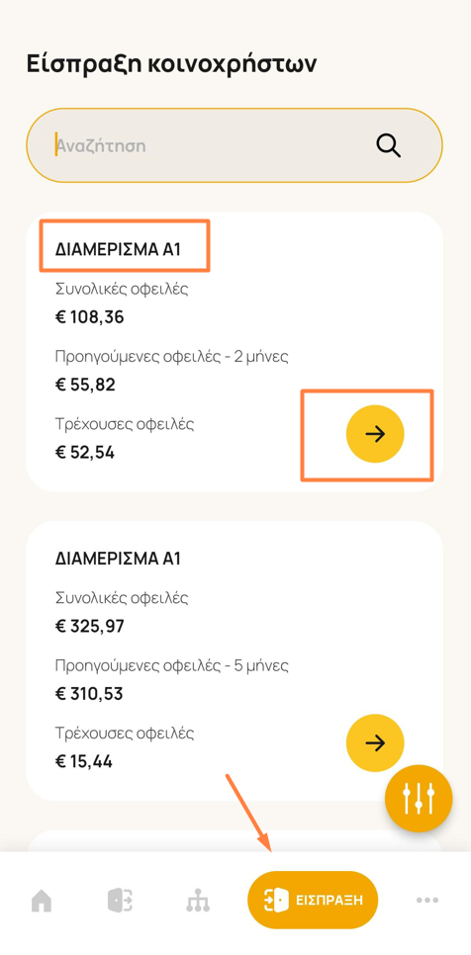Tap the ΔΙΑΜΕΡΙΣΜΑ Α1 title of the second card
This screenshot has height=955, width=471.
(x=118, y=559)
